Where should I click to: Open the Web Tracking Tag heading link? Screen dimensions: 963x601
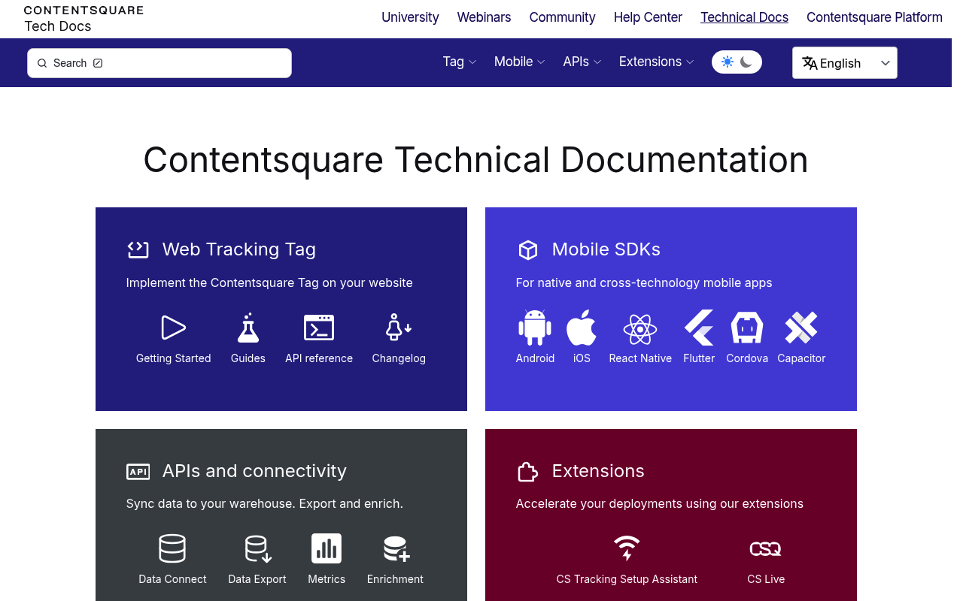click(239, 249)
